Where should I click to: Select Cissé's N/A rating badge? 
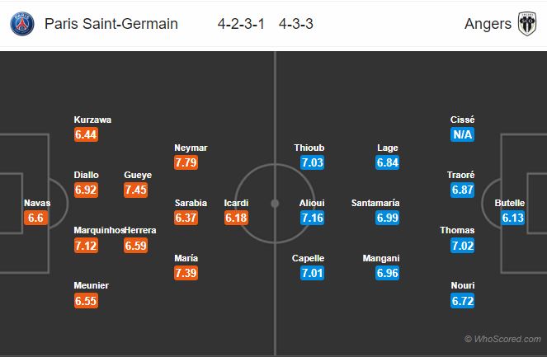pyautogui.click(x=462, y=134)
